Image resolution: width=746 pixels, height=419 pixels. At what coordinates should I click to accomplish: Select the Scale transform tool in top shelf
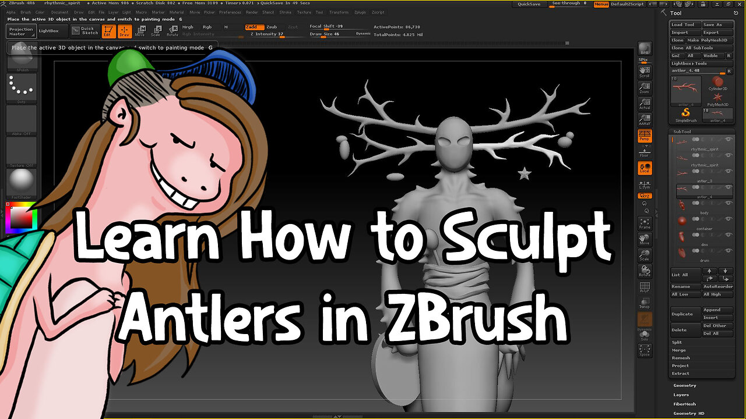(156, 31)
